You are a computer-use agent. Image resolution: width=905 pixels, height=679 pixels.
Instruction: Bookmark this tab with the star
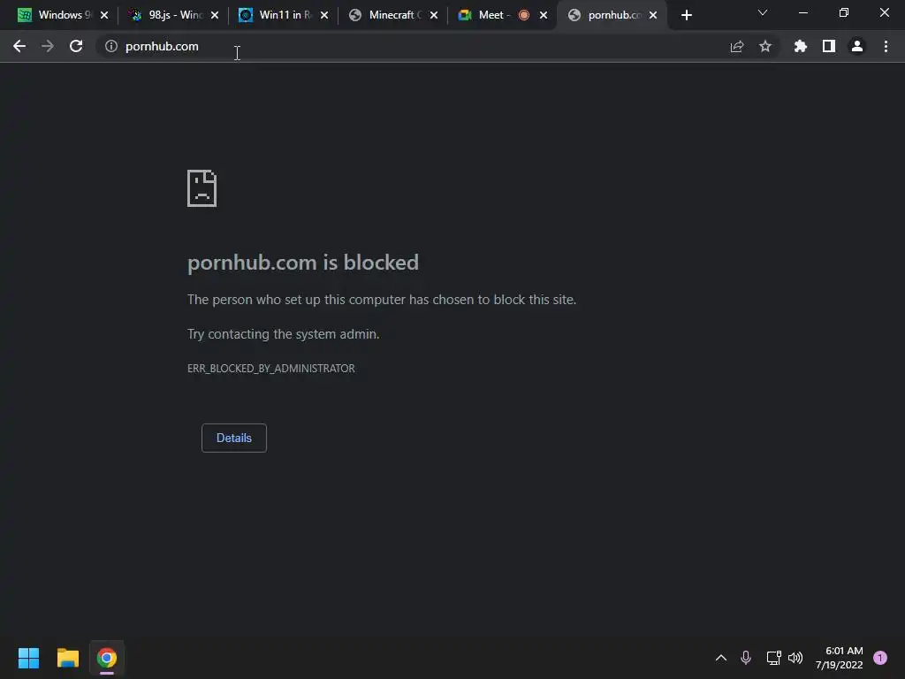(765, 46)
